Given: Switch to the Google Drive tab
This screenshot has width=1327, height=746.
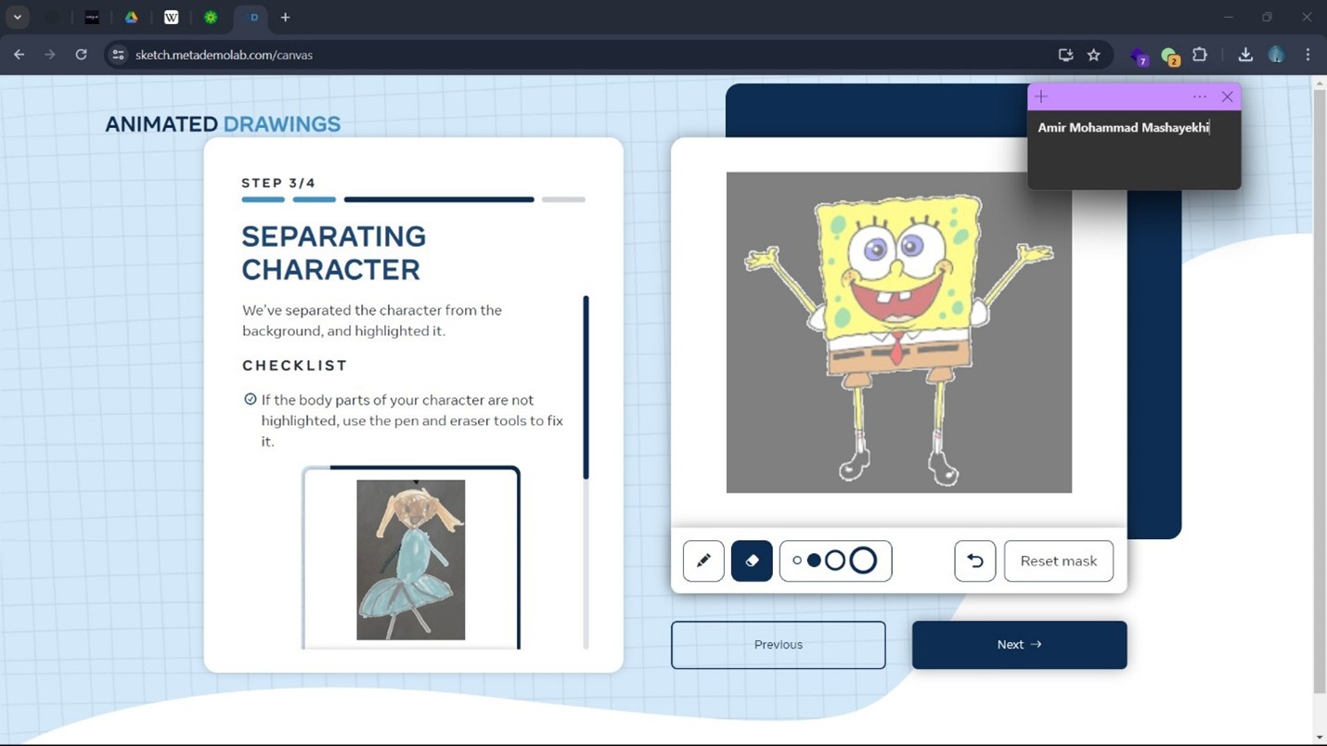Looking at the screenshot, I should click(x=132, y=17).
